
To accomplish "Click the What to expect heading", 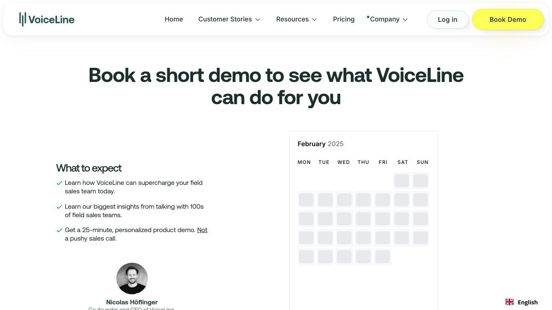I will pos(89,168).
